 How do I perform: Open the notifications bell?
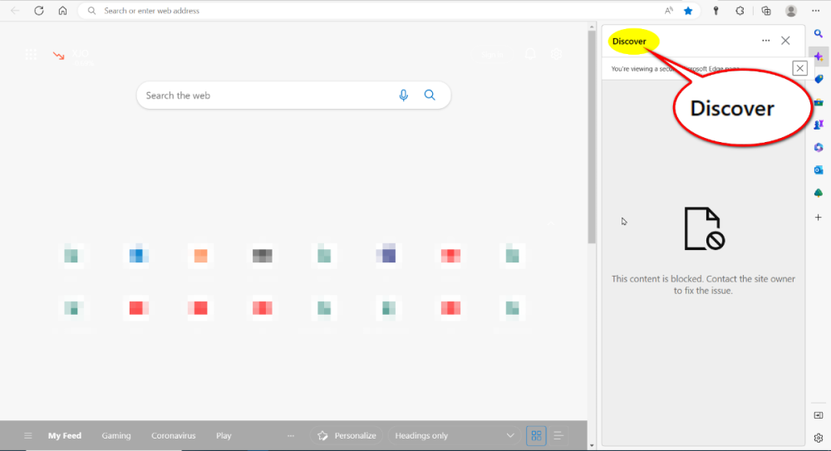[530, 54]
